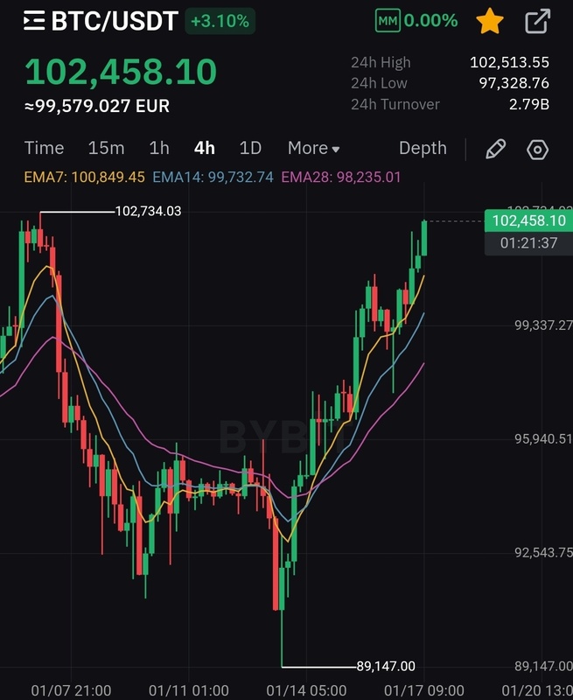
Task: Tap the BTC/USDT pair name
Action: (x=115, y=21)
